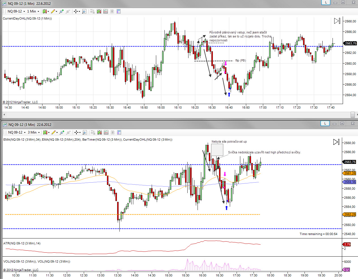The width and height of the screenshot is (358, 279).
Task: Click the 1 Min window title chart icon
Action: coord(4,3)
